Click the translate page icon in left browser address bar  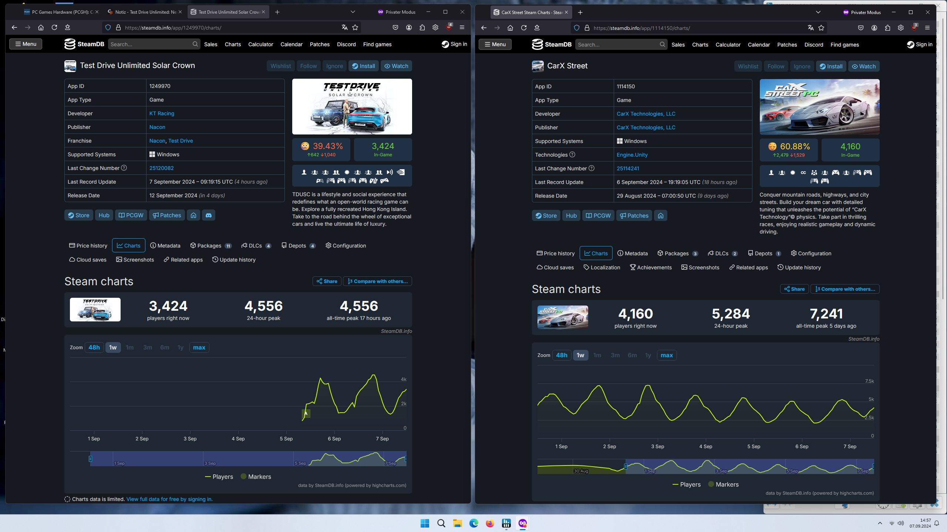(344, 27)
